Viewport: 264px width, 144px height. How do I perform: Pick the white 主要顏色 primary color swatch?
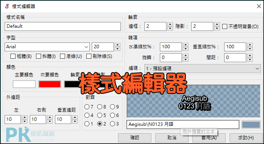24,84
